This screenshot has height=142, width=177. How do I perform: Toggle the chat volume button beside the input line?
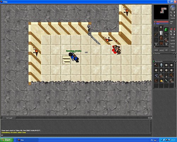click(2, 135)
